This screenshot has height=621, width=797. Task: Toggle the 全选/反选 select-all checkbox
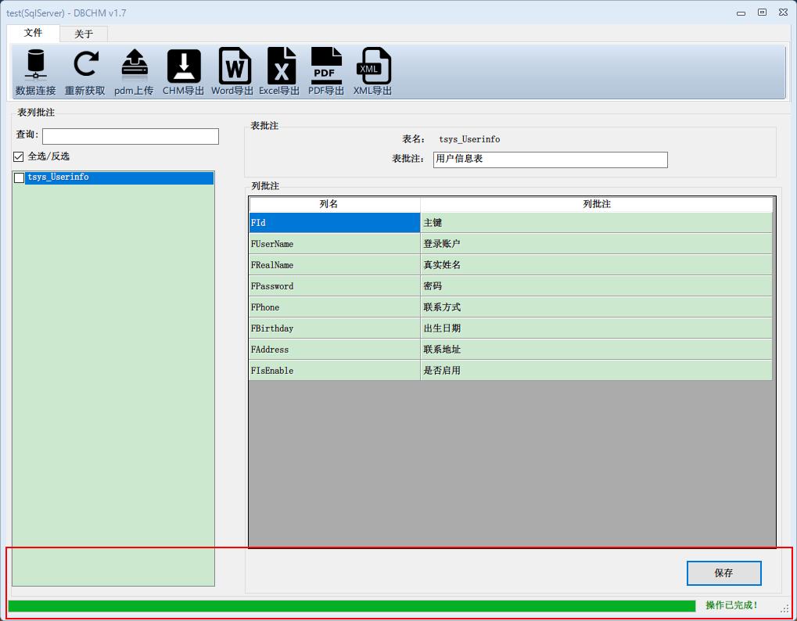coord(17,156)
